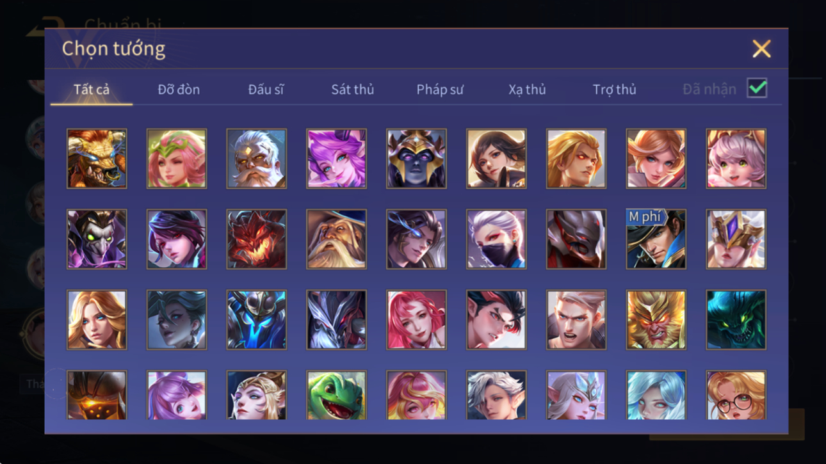Image resolution: width=826 pixels, height=464 pixels.
Task: Show the Xạ thủ hero category
Action: (x=527, y=90)
